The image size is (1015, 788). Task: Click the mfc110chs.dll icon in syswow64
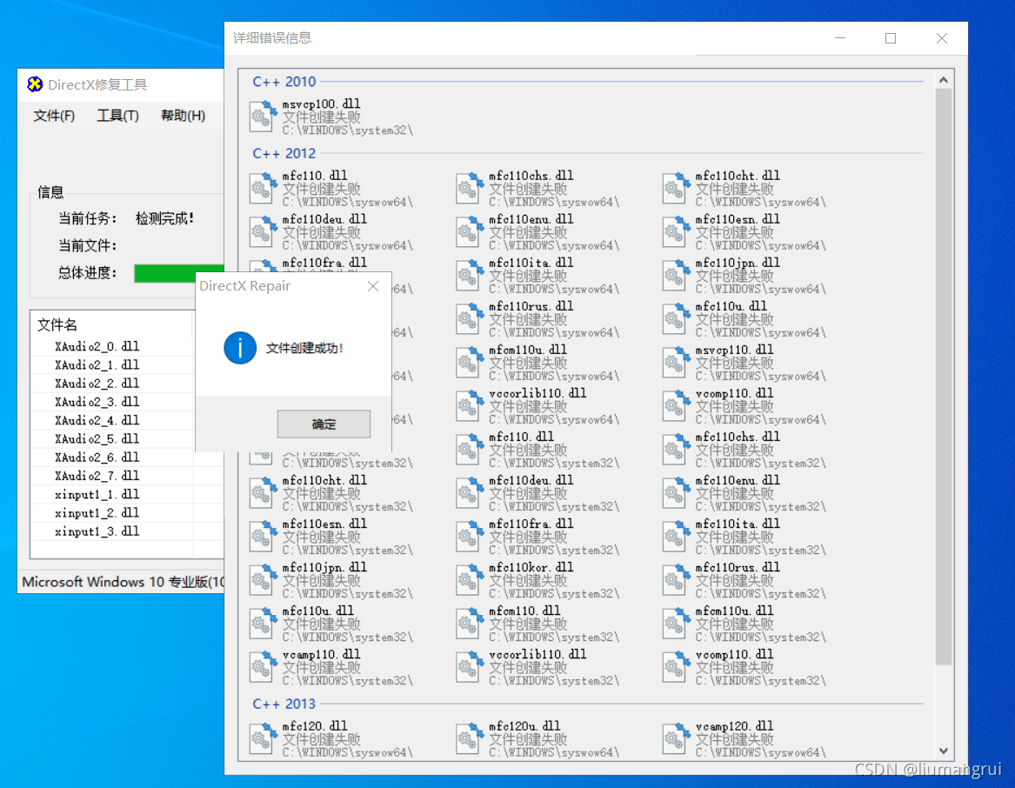(x=470, y=189)
